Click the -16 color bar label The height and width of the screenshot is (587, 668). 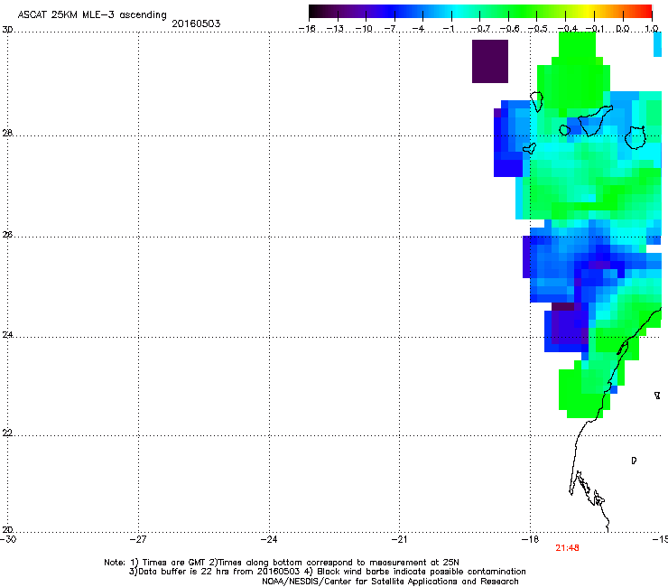(x=307, y=29)
